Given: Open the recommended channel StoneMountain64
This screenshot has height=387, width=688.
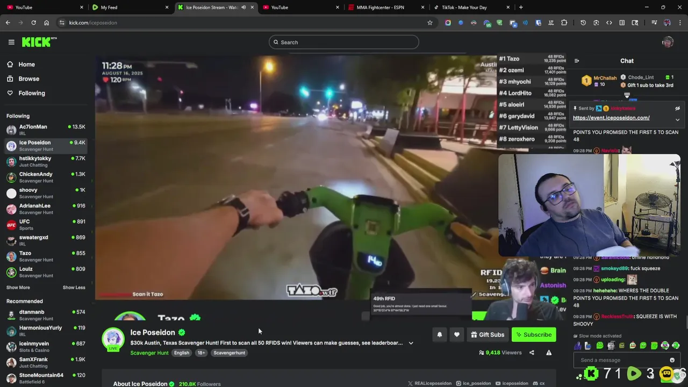Looking at the screenshot, I should (x=45, y=378).
